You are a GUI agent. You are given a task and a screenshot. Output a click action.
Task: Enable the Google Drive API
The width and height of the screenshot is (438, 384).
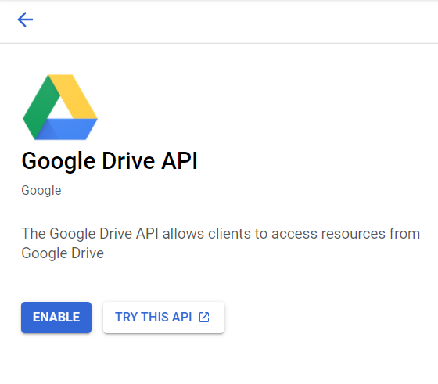pyautogui.click(x=56, y=318)
